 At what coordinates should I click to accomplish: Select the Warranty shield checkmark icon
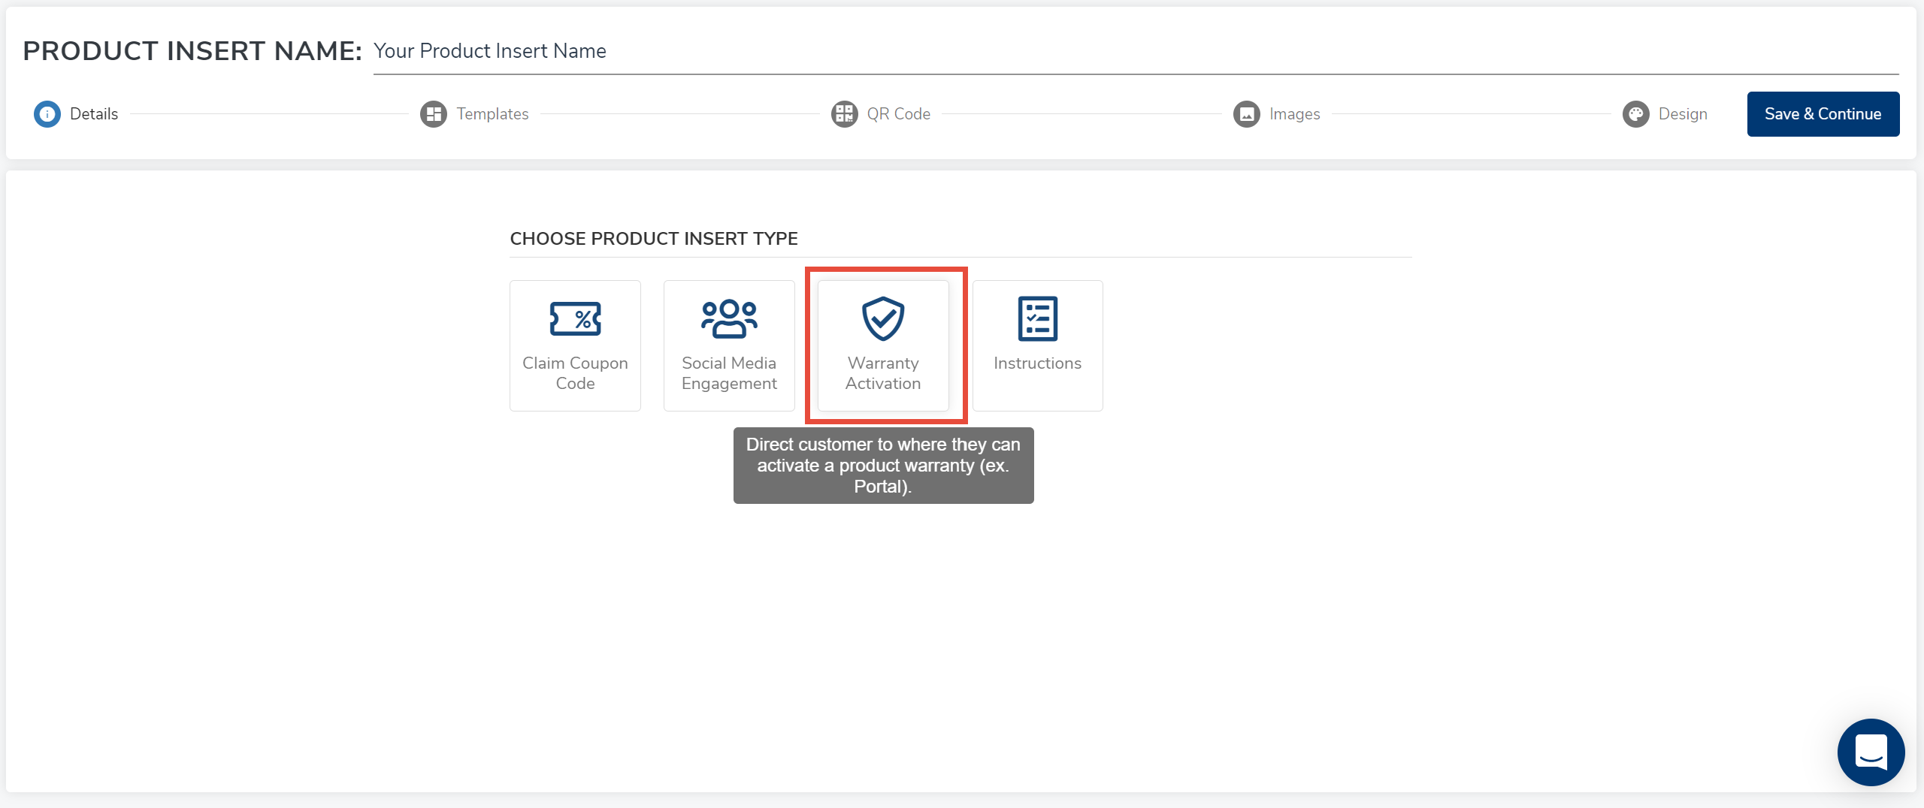click(x=883, y=319)
